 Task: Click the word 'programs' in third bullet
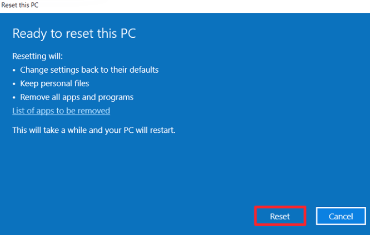pos(116,98)
